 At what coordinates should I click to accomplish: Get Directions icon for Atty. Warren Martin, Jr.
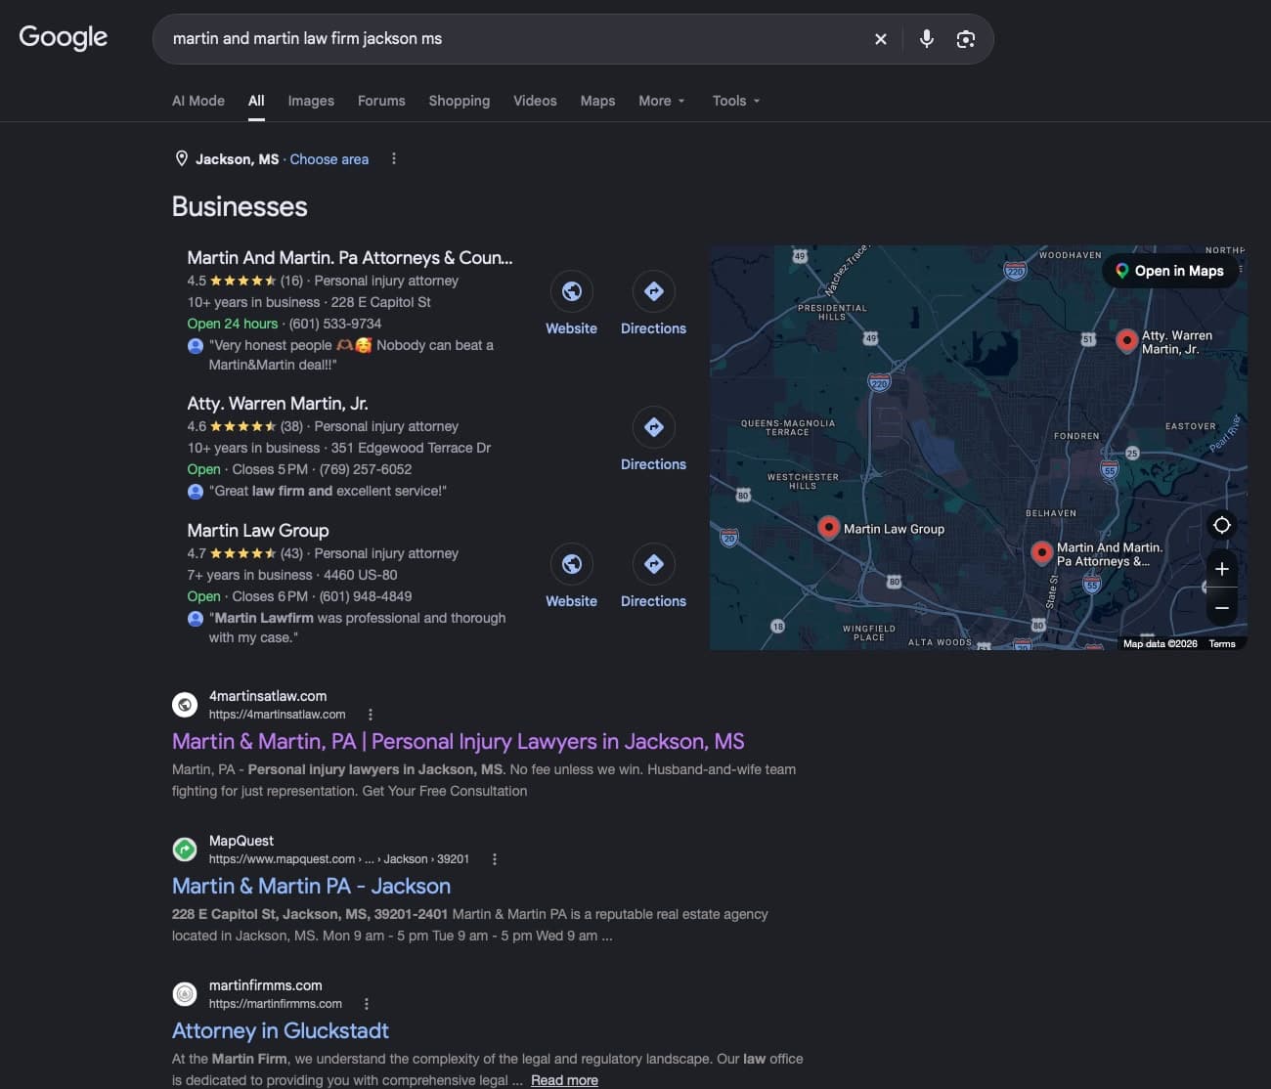tap(654, 427)
